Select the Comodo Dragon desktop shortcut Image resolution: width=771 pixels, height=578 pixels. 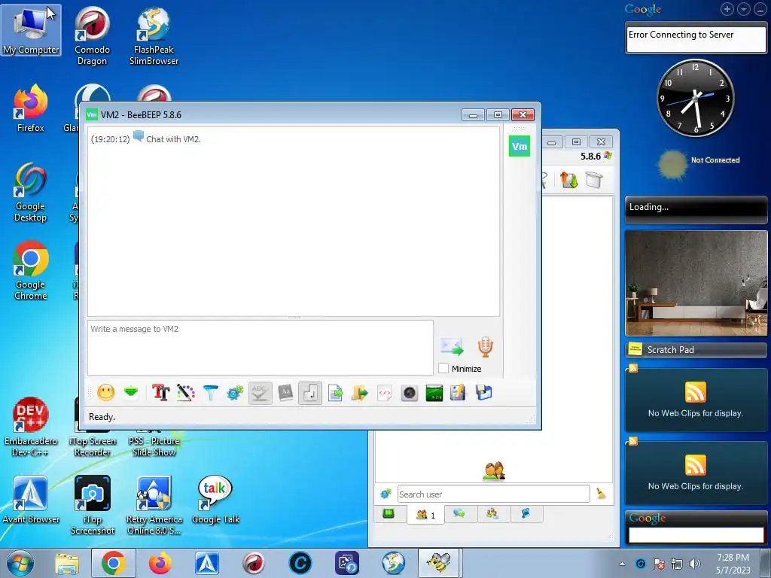pyautogui.click(x=92, y=36)
